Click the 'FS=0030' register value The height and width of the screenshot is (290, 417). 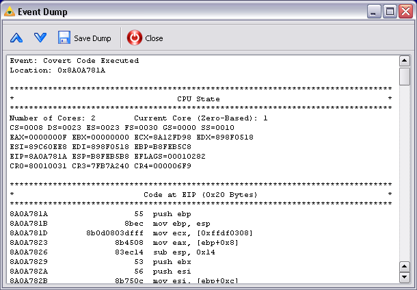click(141, 128)
